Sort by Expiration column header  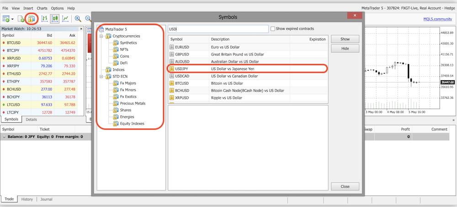[x=309, y=39]
